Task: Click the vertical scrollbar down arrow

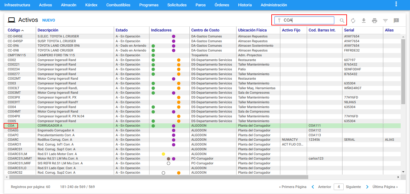Action: click(x=403, y=172)
